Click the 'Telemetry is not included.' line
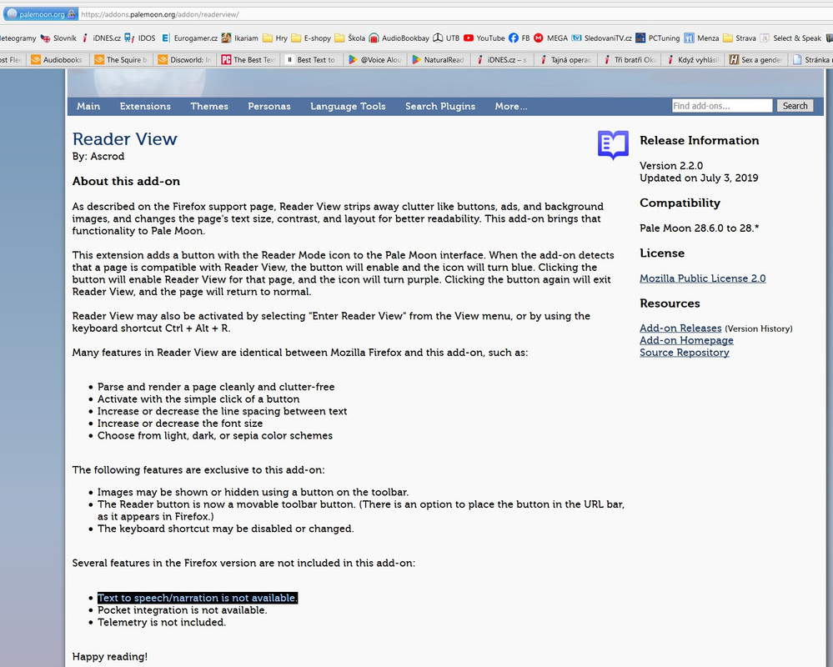Image resolution: width=833 pixels, height=667 pixels. 162,622
